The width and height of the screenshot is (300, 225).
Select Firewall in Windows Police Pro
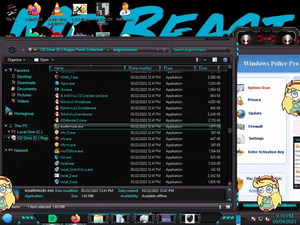(255, 127)
